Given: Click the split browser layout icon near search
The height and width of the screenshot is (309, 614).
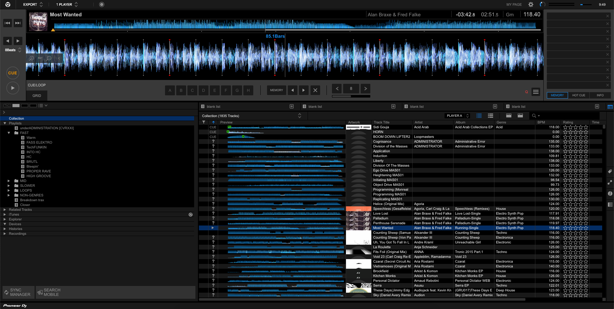Looking at the screenshot, I should coord(520,115).
